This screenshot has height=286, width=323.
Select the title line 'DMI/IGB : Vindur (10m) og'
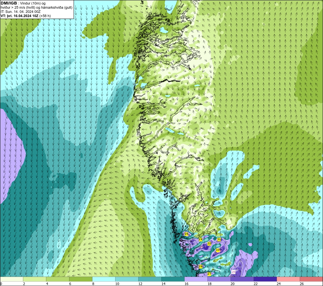point(23,3)
